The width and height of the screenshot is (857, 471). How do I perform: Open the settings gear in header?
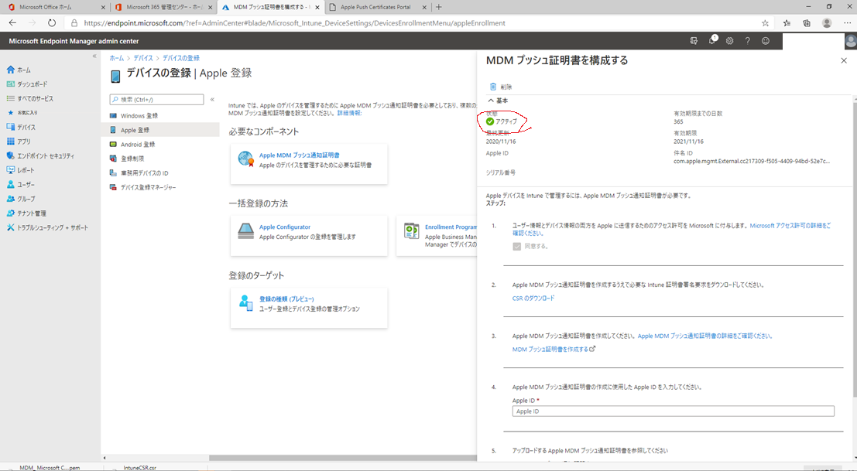tap(730, 41)
